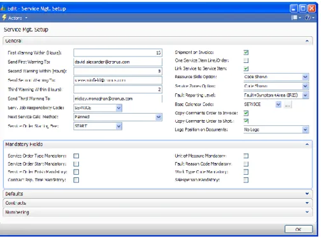Click the OK button
Screen dimensions: 321x237
point(299,229)
